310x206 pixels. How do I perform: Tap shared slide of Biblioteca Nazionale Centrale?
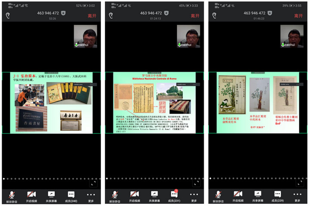155,103
